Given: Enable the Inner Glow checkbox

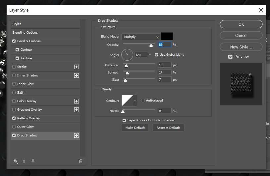Looking at the screenshot, I should click(14, 84).
